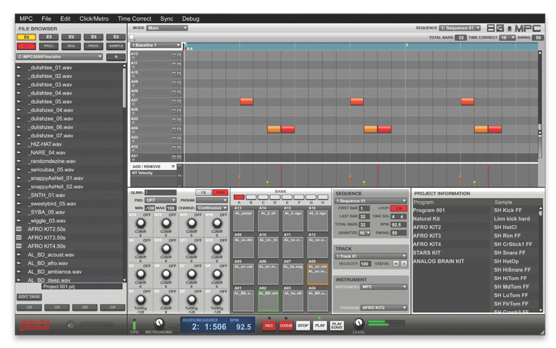Open the PROGRAM AFRO KIT2 dropdown

coord(384,308)
